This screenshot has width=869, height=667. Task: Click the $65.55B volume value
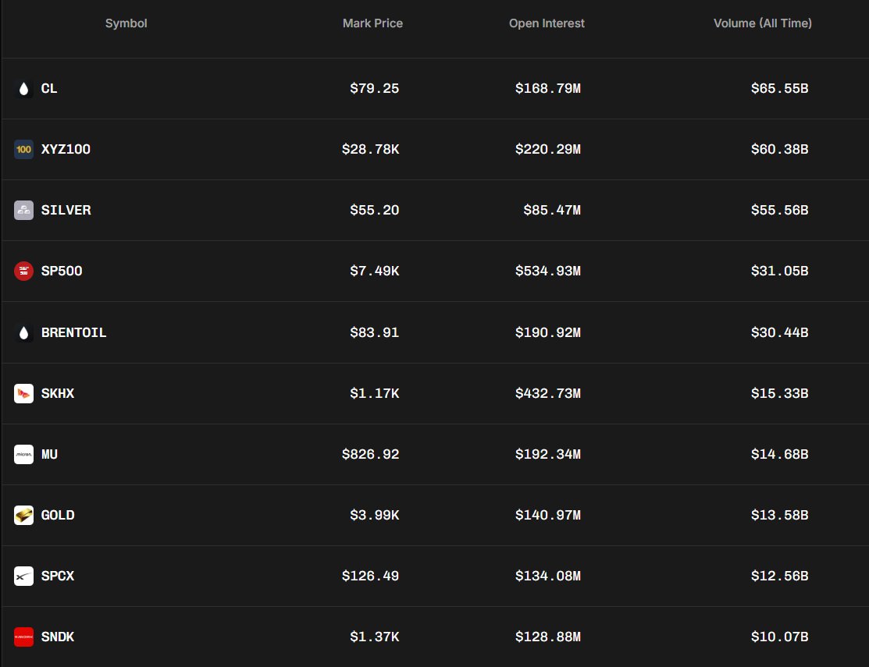[x=780, y=89]
